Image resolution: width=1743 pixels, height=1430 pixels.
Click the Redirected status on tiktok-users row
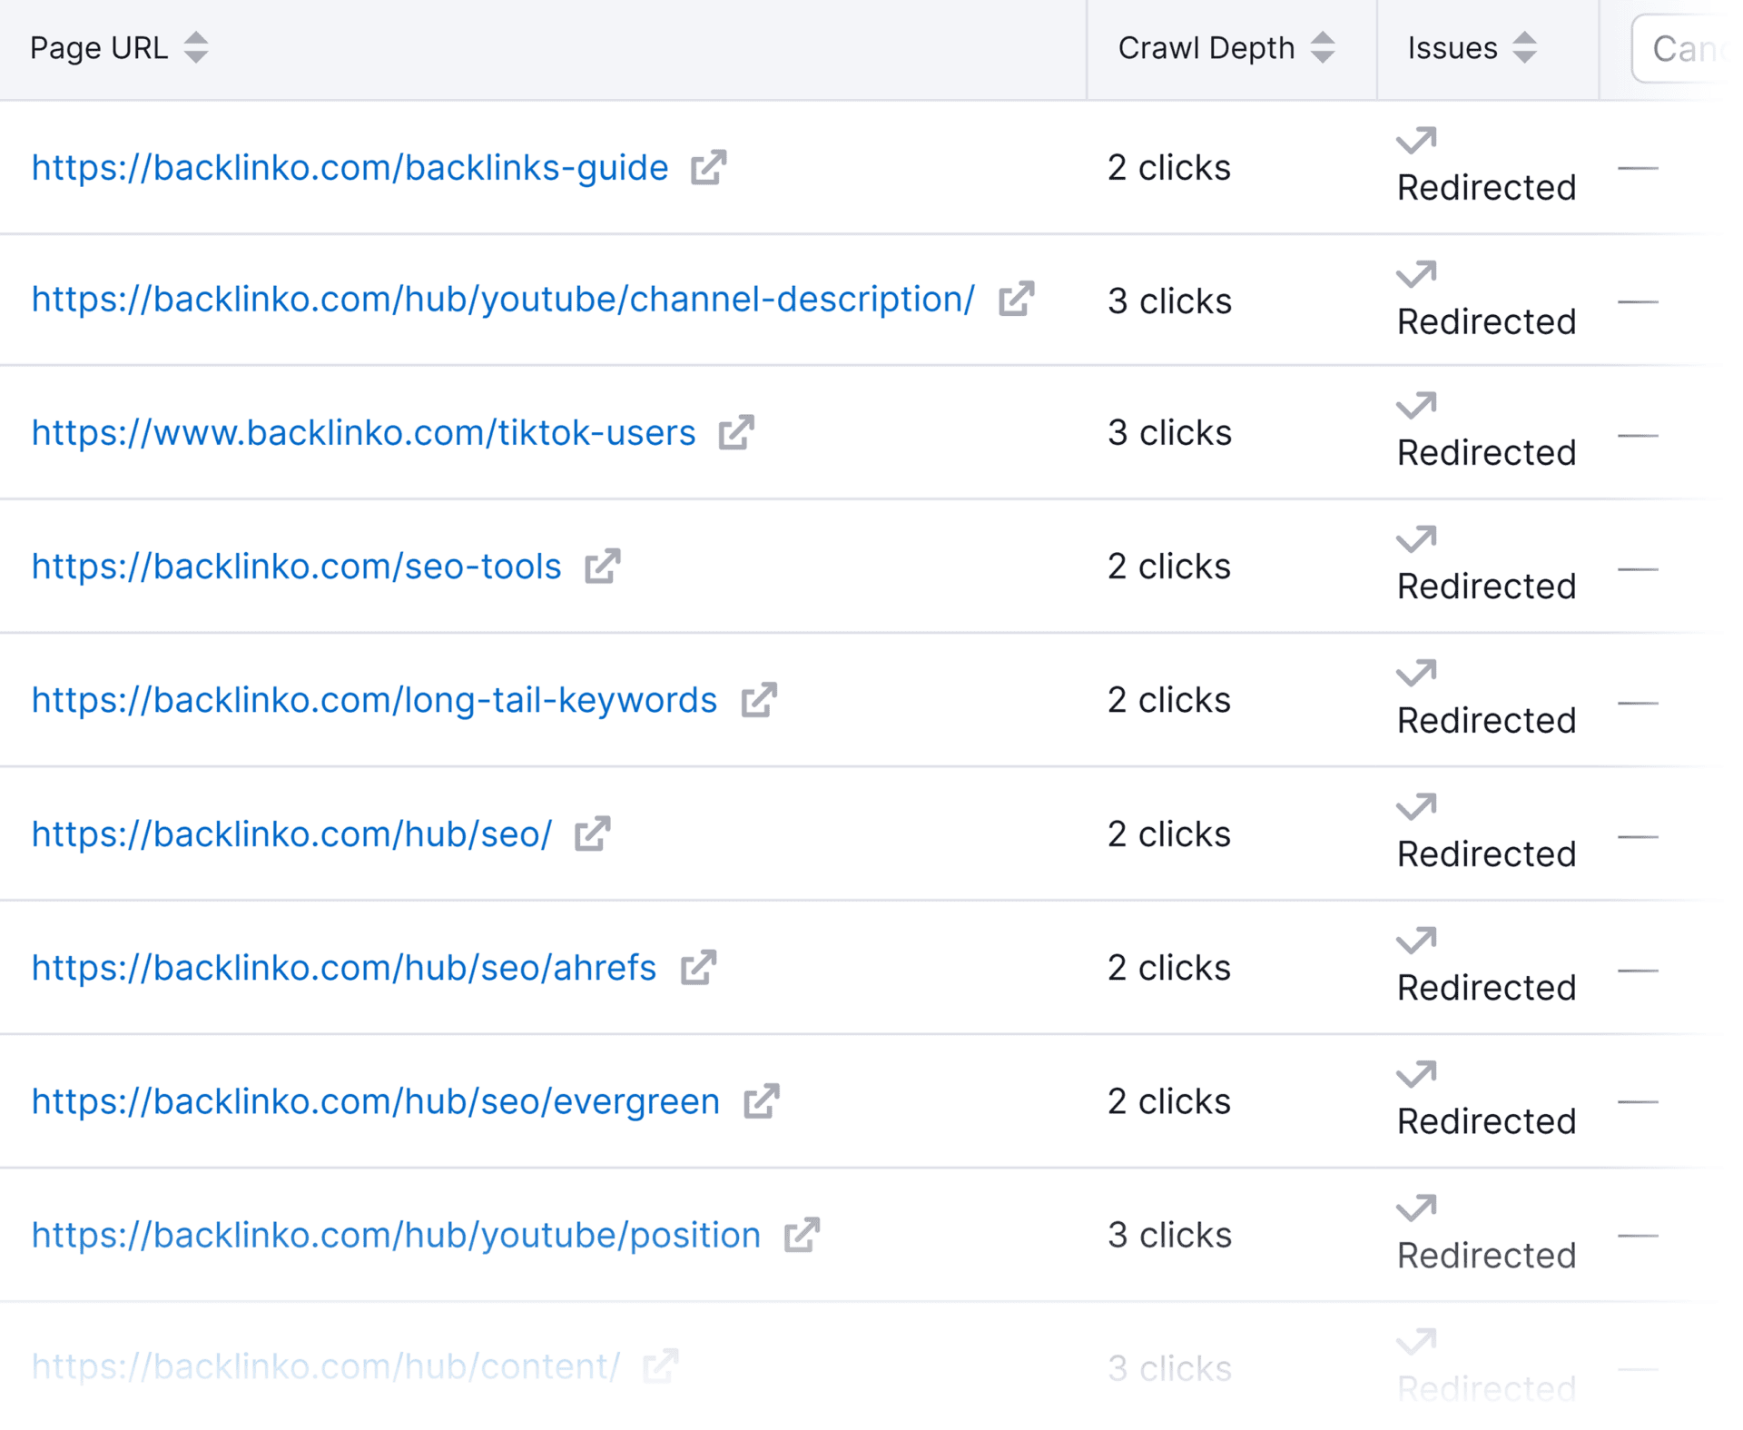[1486, 452]
